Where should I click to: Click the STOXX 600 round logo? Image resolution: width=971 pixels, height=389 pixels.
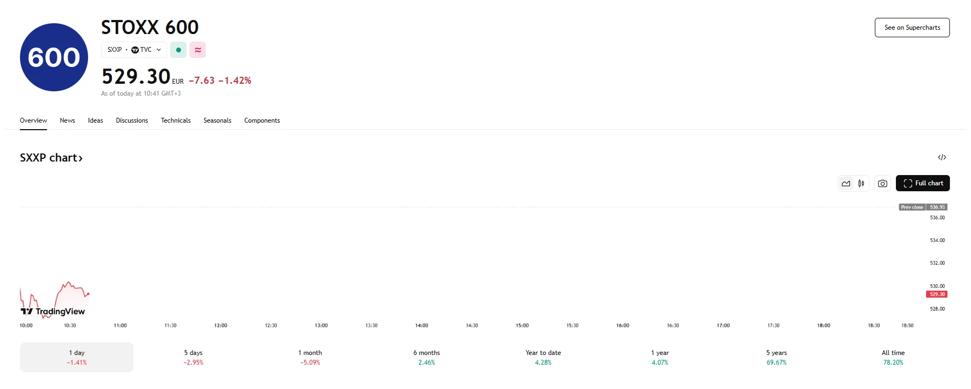[x=54, y=57]
